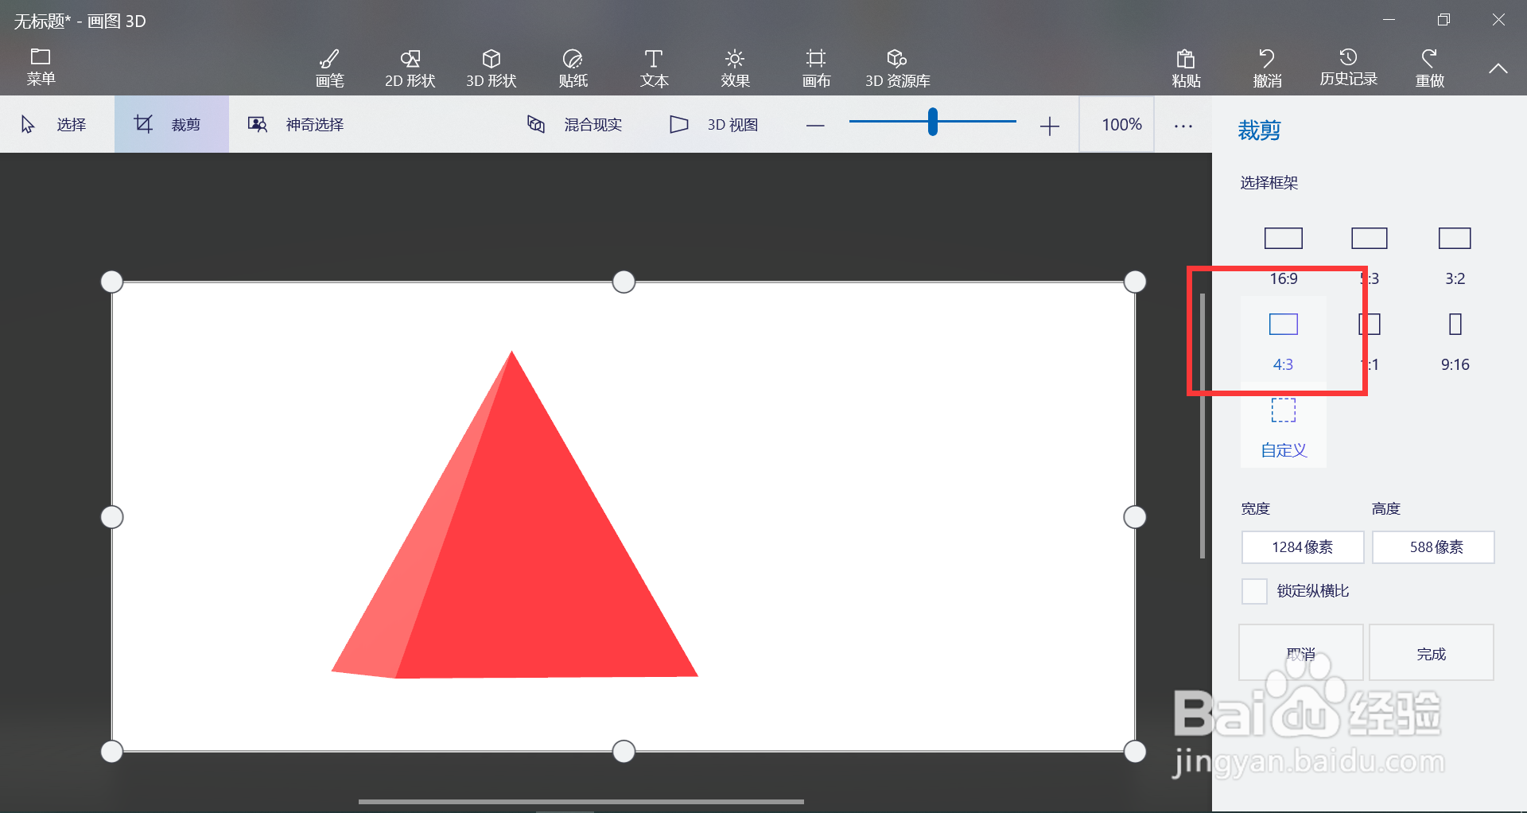This screenshot has height=813, width=1527.
Task: Click the top-left crop handle
Action: pyautogui.click(x=112, y=282)
